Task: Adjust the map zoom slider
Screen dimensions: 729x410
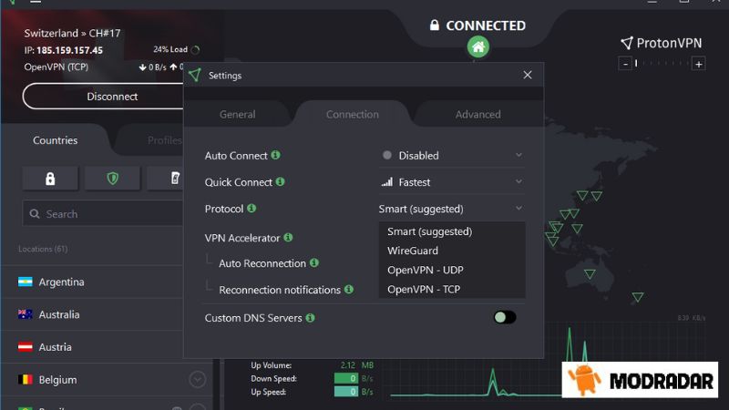Action: [662, 63]
